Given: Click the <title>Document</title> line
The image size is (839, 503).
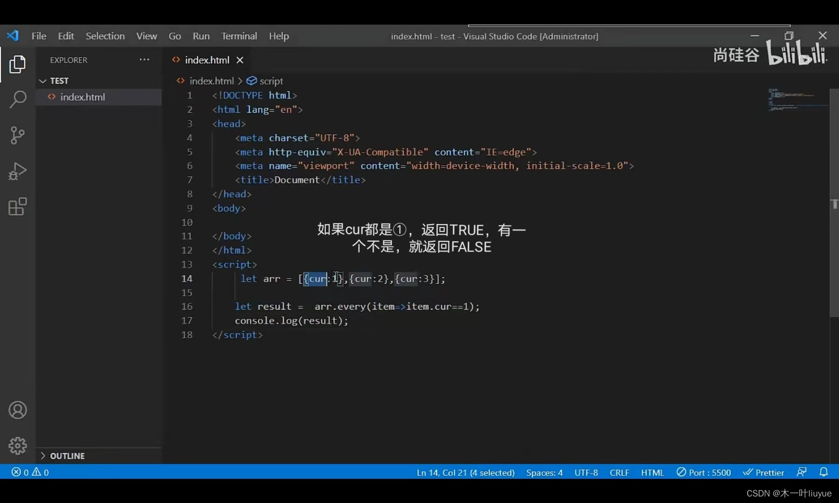Looking at the screenshot, I should point(300,180).
